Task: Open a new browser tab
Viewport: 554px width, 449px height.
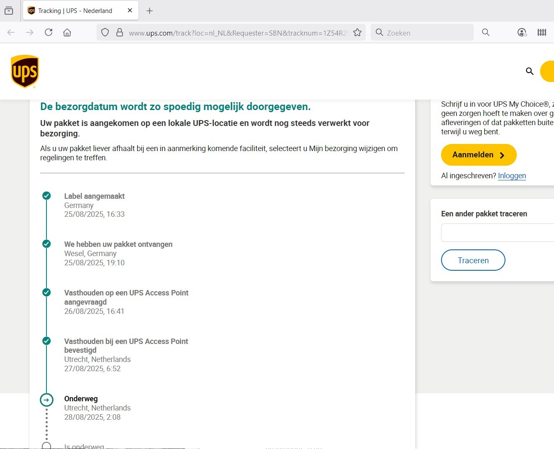Action: 149,11
